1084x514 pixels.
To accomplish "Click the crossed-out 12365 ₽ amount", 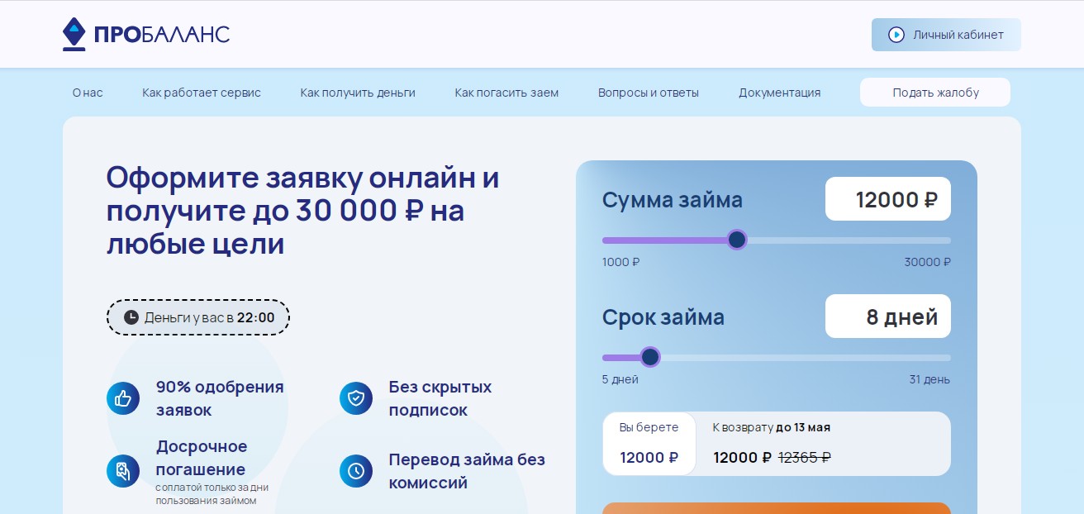I will click(x=805, y=457).
